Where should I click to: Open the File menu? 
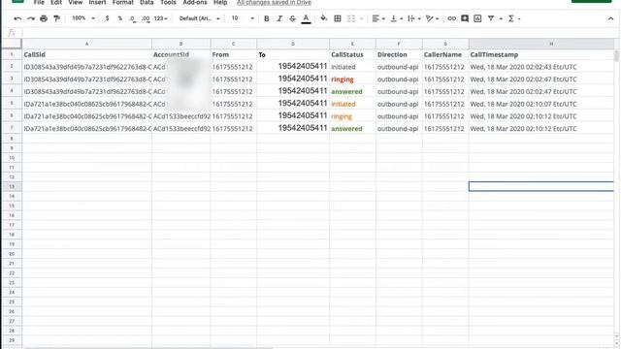pos(39,2)
